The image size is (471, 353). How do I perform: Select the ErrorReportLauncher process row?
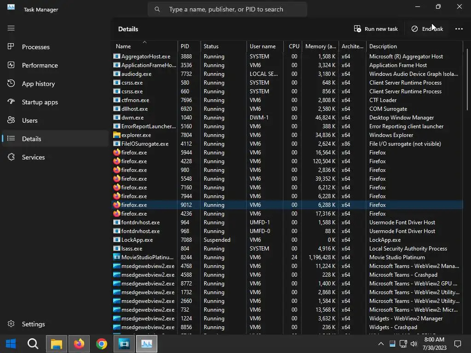(x=287, y=126)
